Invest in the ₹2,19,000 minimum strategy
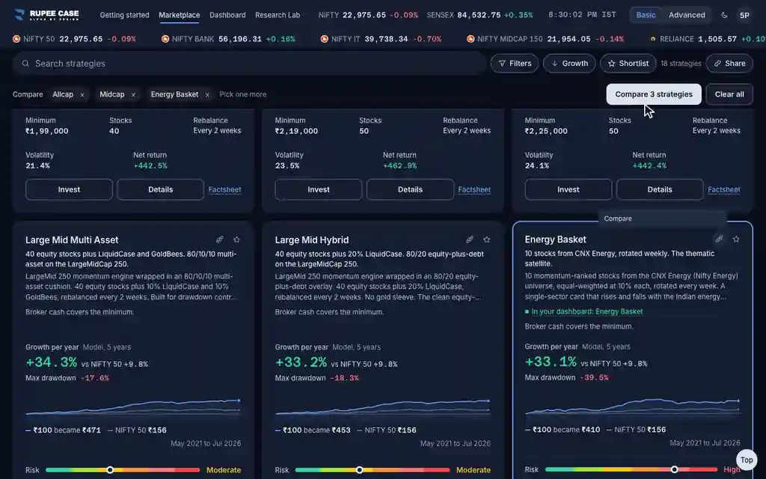Image resolution: width=766 pixels, height=479 pixels. 319,189
